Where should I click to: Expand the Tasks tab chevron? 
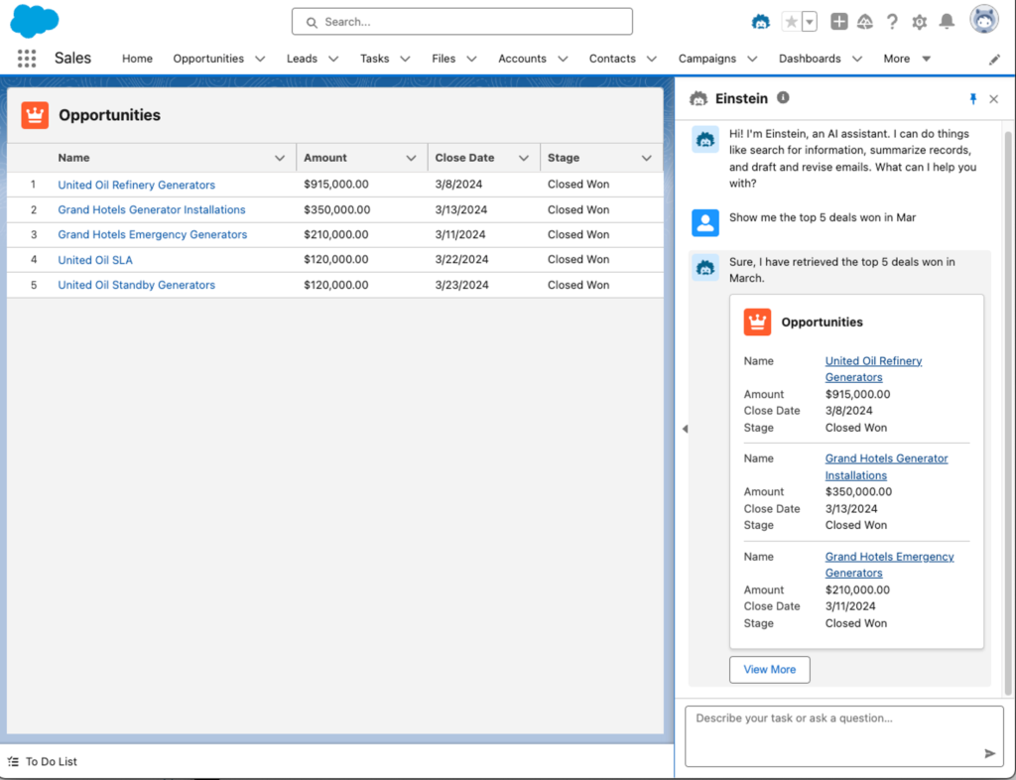(405, 59)
